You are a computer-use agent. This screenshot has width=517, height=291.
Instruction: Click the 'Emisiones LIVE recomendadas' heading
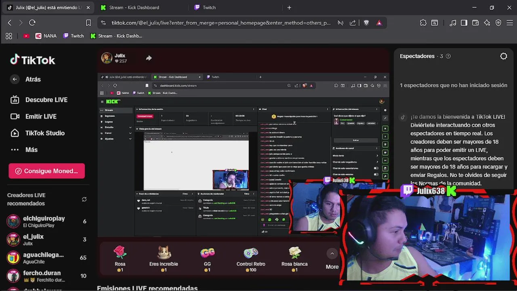[147, 288]
